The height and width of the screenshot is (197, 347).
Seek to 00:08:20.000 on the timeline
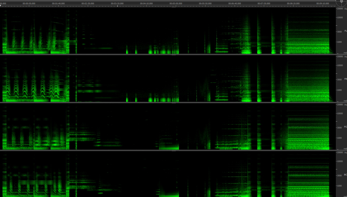pyautogui.click(x=293, y=4)
